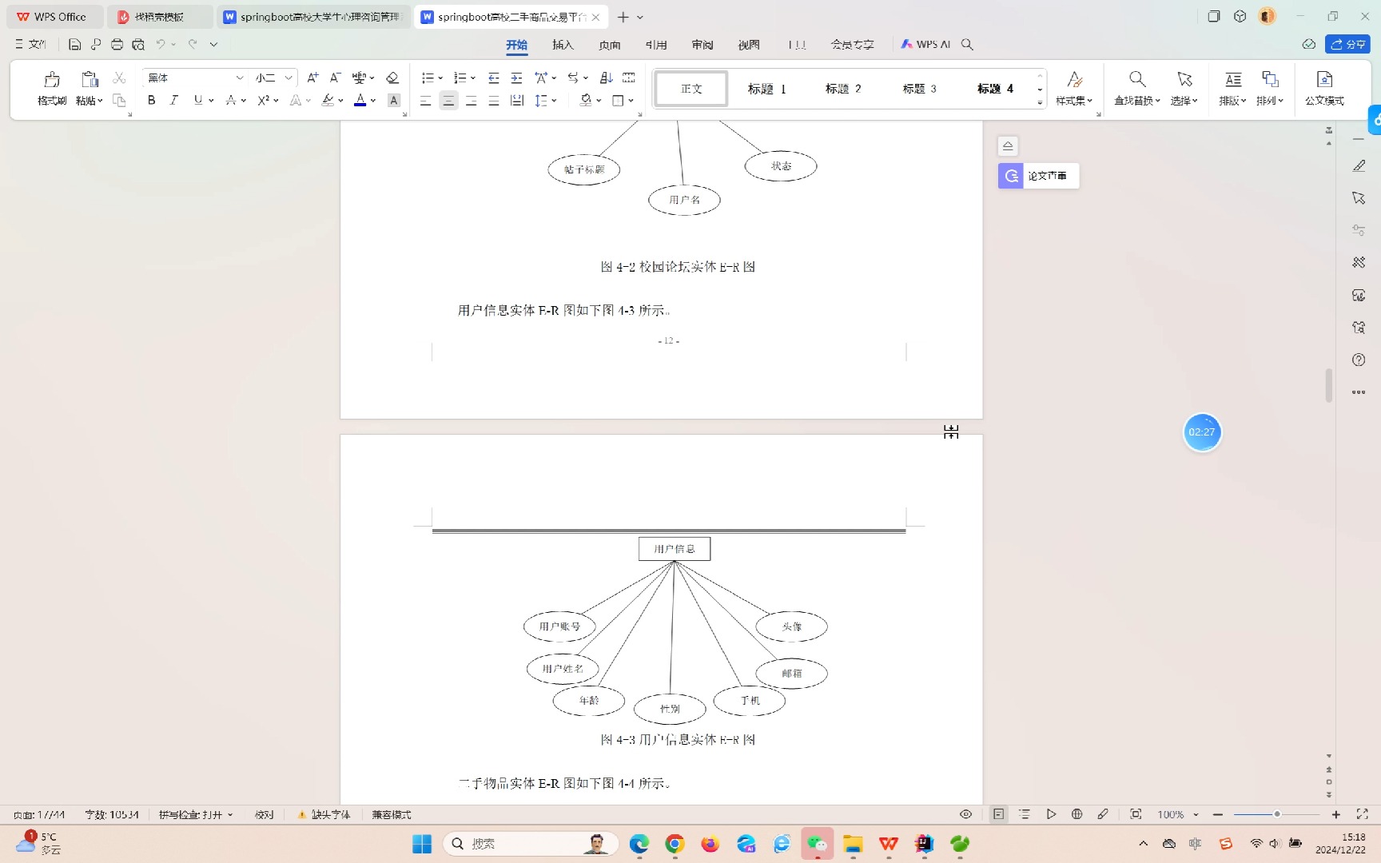1381x863 pixels.
Task: Open the View (视图) ribbon tab
Action: tap(749, 45)
